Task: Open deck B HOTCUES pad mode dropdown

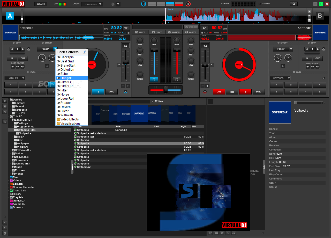Action: click(280, 78)
